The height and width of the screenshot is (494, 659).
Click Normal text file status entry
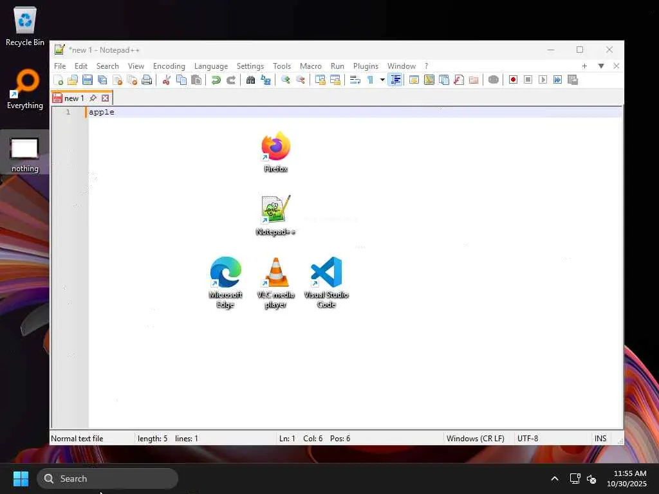pos(77,439)
